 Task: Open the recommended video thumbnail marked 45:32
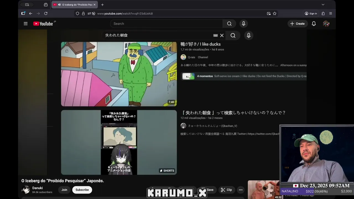(265, 190)
